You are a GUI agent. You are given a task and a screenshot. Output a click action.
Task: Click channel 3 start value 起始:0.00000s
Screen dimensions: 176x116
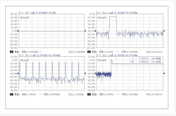point(29,95)
